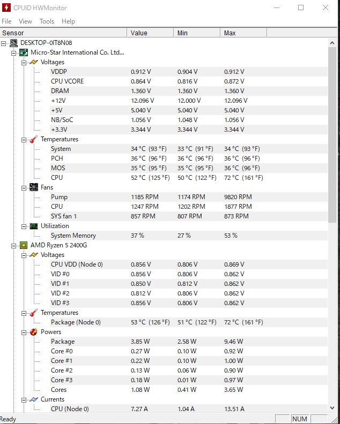Click the vertical scrollbar thumb
The height and width of the screenshot is (424, 340).
point(332,135)
